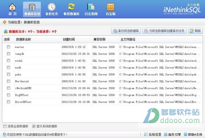Sort by 创建时间 column header

tap(69, 39)
